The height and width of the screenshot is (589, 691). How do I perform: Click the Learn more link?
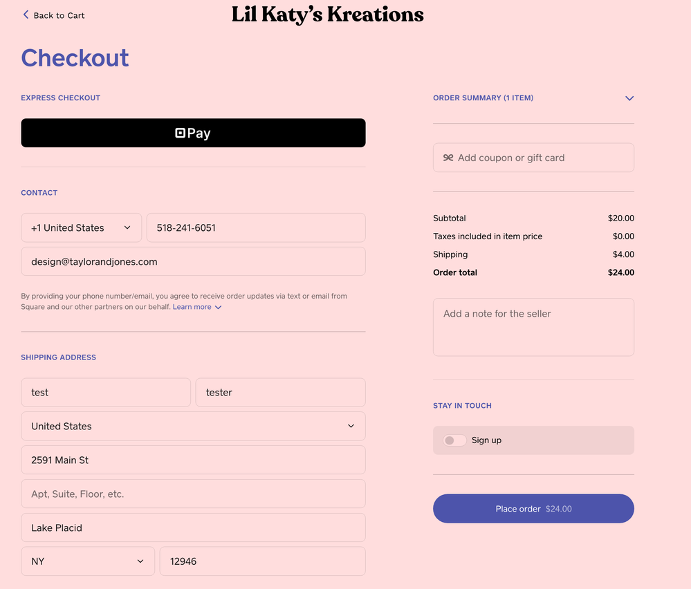[192, 307]
